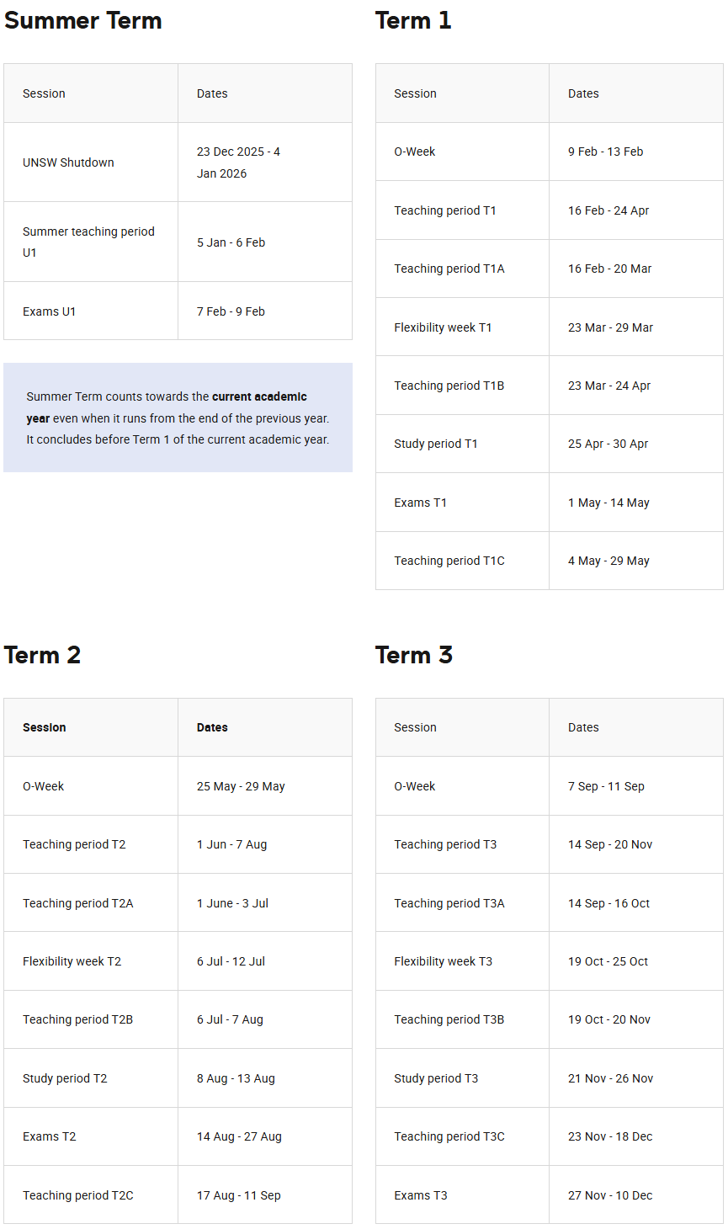Click the Exams T3 session cell
Viewport: 728px width, 1229px height.
click(x=421, y=1195)
